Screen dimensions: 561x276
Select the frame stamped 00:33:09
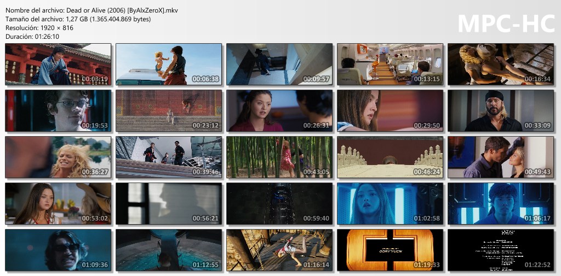point(501,111)
